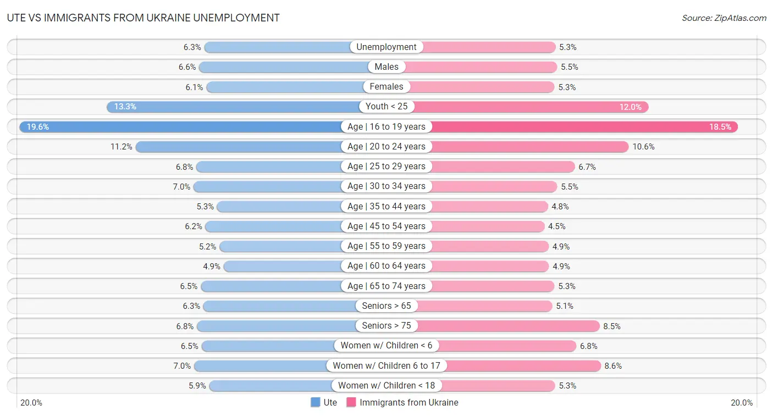773x416 pixels.
Task: Click the pink 8.6% bar
Action: [522, 365]
